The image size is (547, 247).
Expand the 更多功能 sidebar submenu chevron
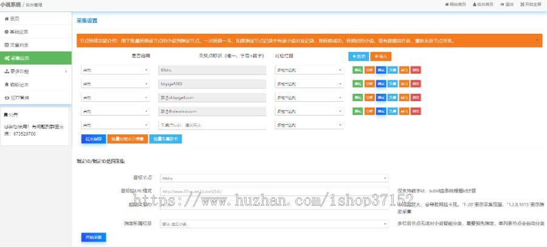click(66, 71)
